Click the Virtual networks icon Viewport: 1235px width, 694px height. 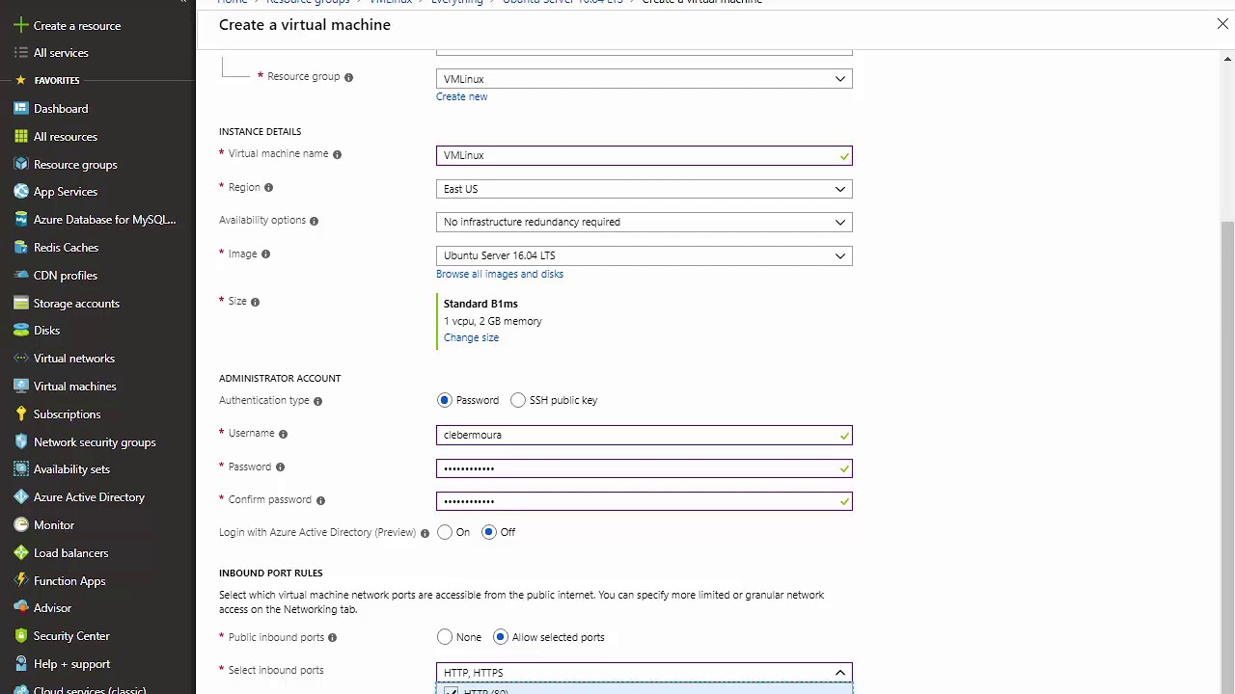click(x=21, y=359)
